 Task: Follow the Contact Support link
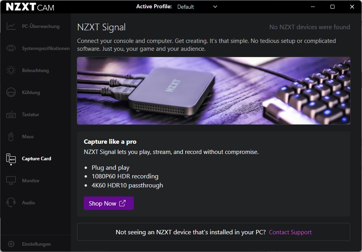pyautogui.click(x=290, y=232)
